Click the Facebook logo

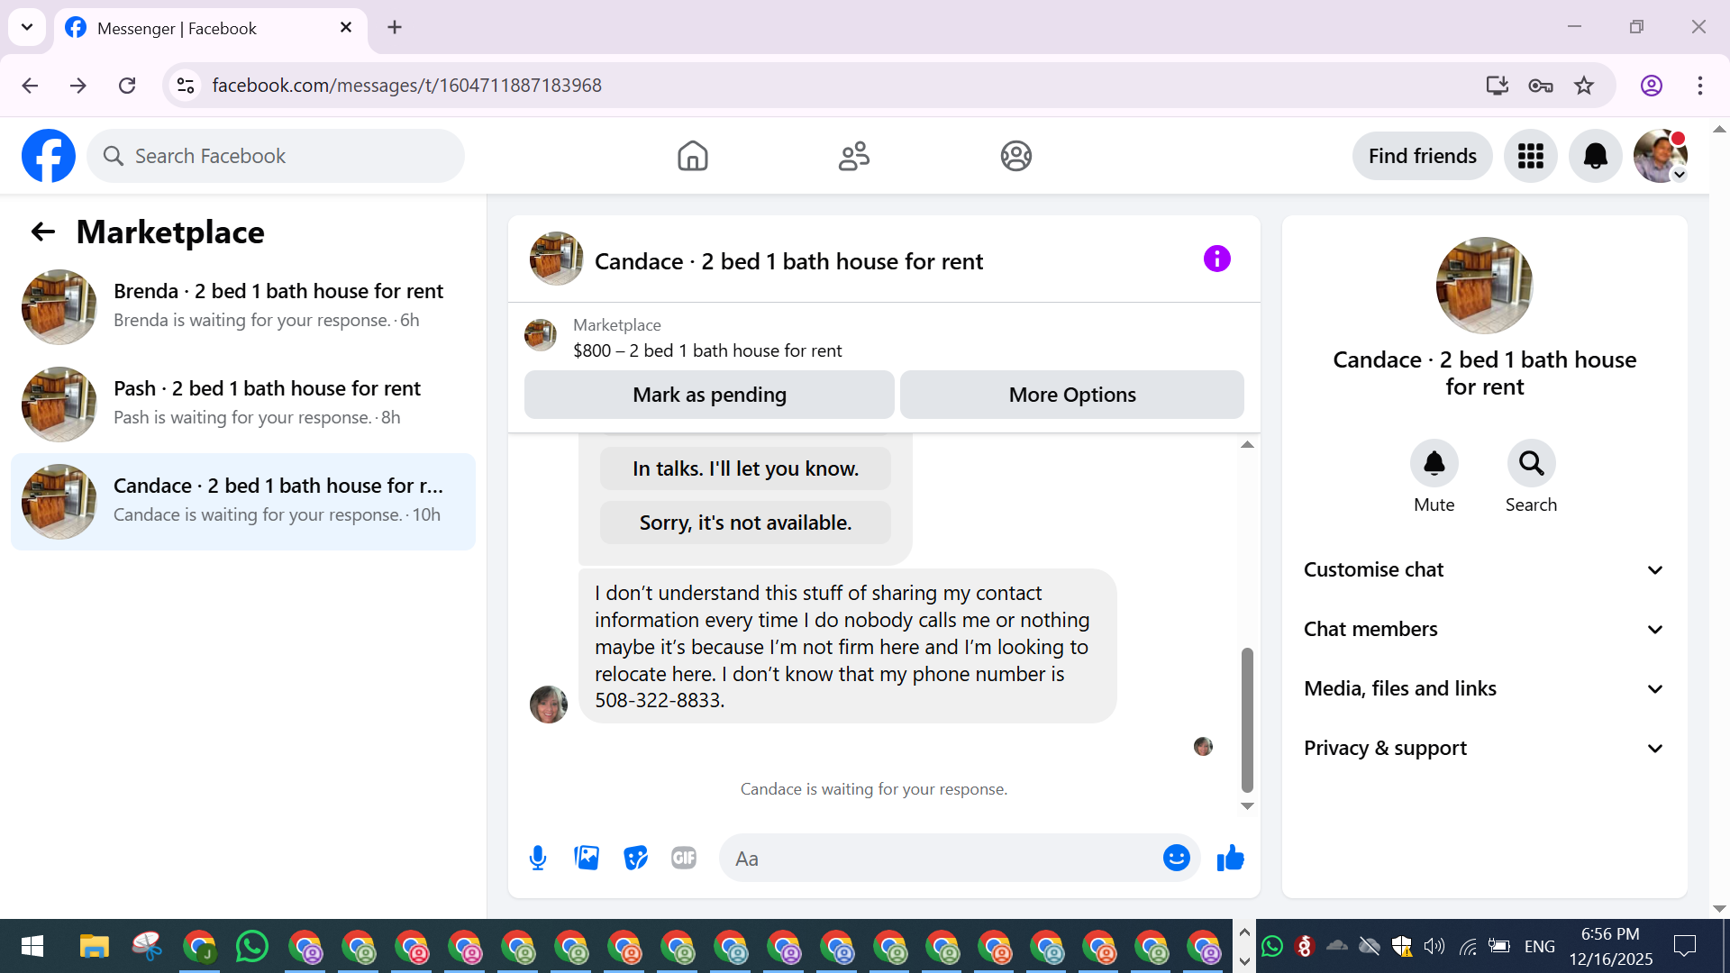(x=49, y=156)
